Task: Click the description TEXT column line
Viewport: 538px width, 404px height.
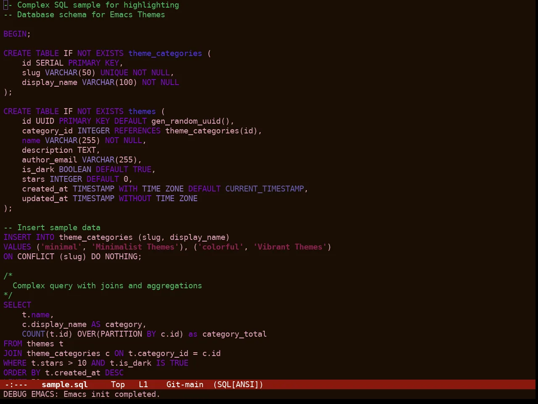Action: pos(61,150)
